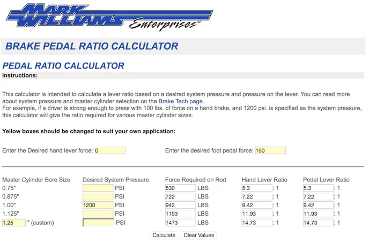The height and width of the screenshot is (243, 369).
Task: Click the 942 LBS force required field
Action: point(180,206)
